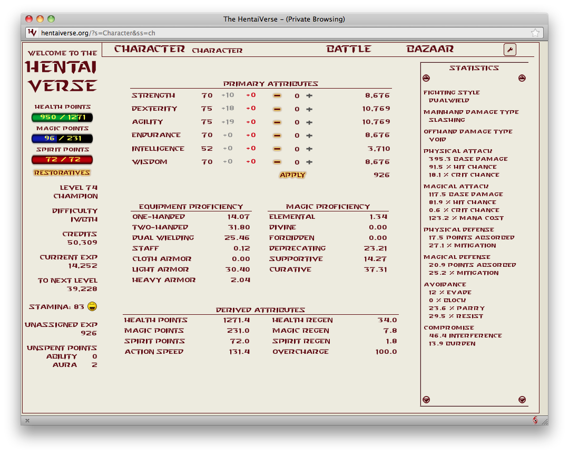Click the bottom-left Statistics scroll-down arrow

(426, 400)
